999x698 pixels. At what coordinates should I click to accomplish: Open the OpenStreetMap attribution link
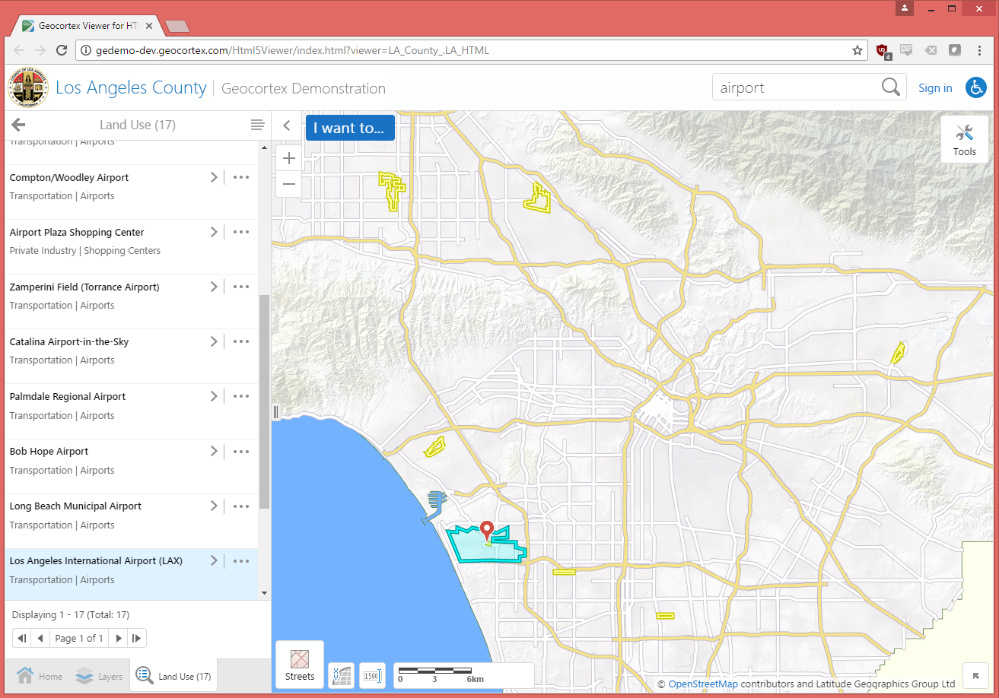click(x=703, y=684)
